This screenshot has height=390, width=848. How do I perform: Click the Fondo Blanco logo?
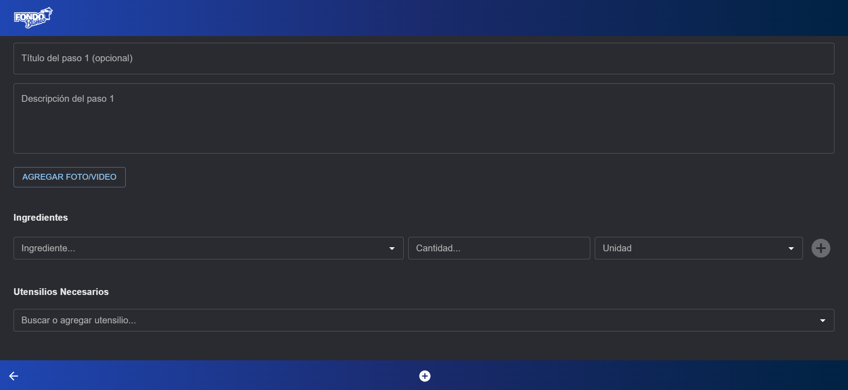pos(33,18)
